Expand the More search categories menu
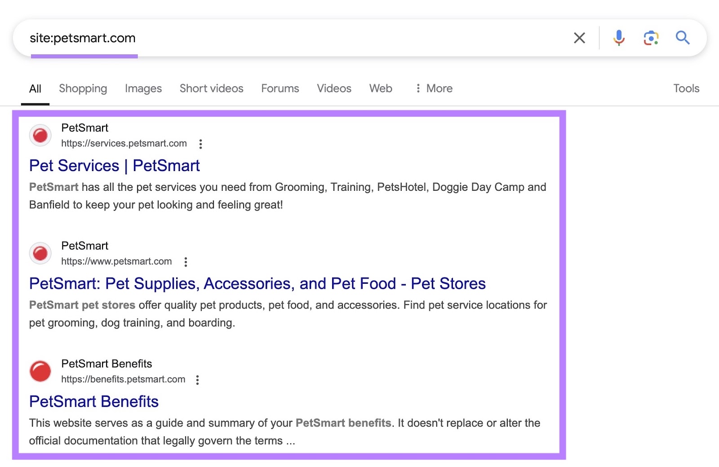The width and height of the screenshot is (719, 467). 433,88
